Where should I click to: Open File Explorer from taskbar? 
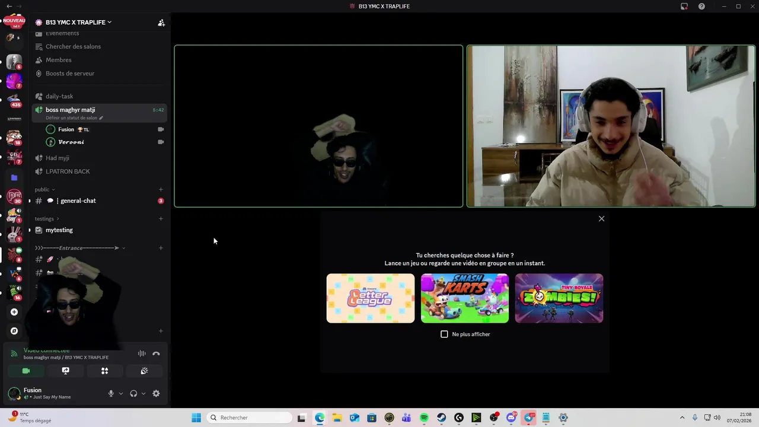337,418
